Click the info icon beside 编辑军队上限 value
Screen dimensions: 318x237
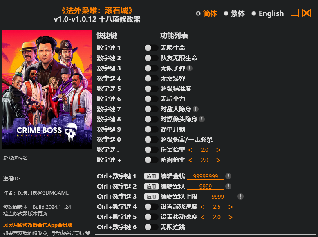240,196
